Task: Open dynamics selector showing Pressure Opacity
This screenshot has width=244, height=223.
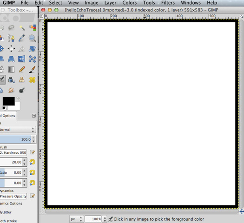Action: 13,196
